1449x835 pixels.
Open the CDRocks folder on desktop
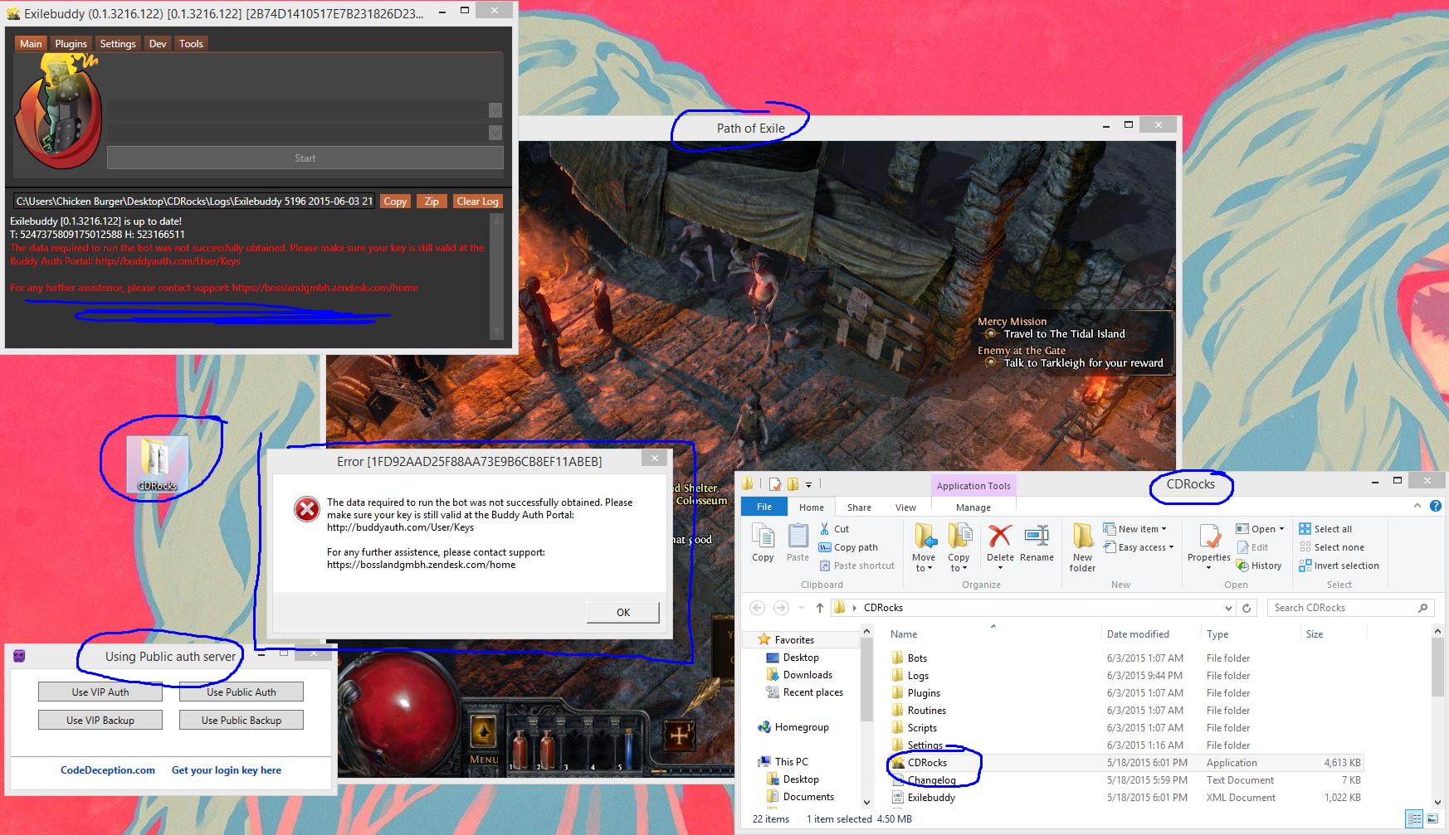157,463
